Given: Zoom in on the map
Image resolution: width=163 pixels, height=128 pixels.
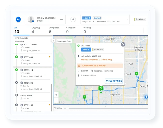Looking at the screenshot, I should pos(56,95).
